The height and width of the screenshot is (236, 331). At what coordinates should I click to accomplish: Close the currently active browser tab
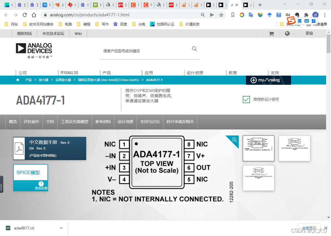[237, 5]
